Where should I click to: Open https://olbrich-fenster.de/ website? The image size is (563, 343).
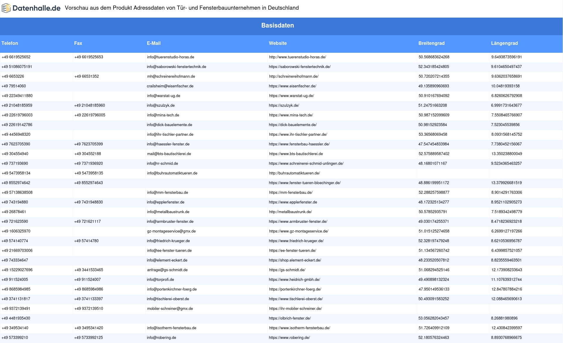pos(290,318)
